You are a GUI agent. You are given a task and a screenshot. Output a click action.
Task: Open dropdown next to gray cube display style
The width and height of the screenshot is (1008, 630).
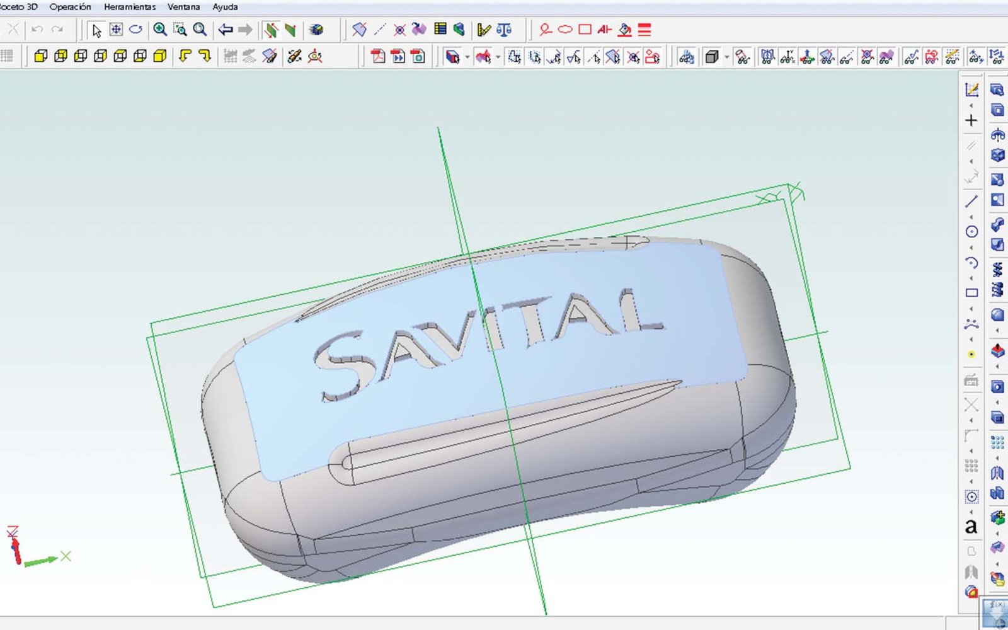coord(726,57)
